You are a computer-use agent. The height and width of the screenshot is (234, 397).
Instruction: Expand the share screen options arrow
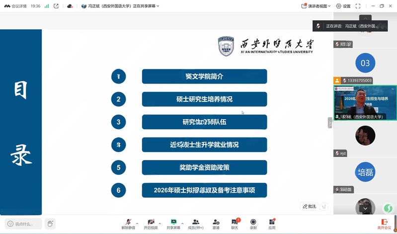(182, 223)
